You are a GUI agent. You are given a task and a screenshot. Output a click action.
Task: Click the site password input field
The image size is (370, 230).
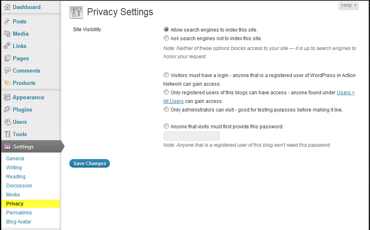click(192, 136)
